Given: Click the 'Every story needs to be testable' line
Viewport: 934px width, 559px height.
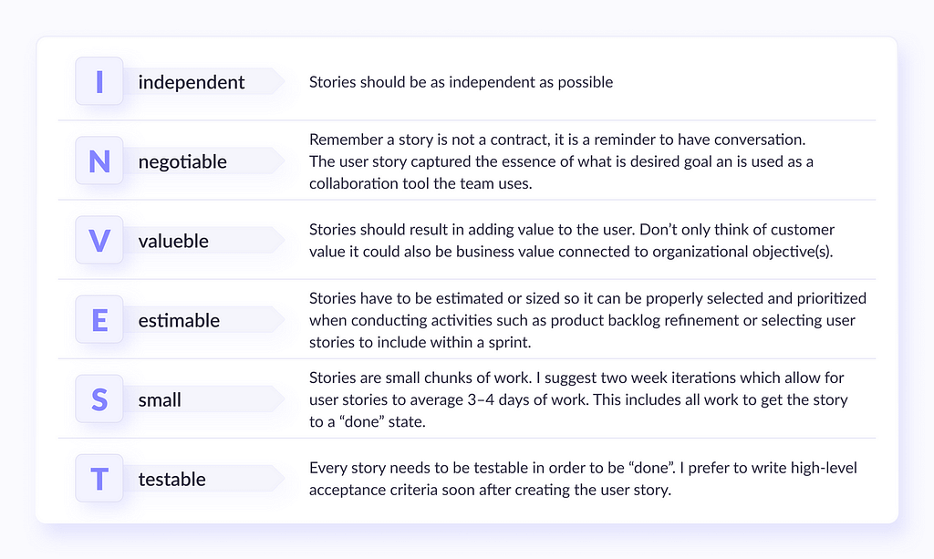Looking at the screenshot, I should pos(583,468).
